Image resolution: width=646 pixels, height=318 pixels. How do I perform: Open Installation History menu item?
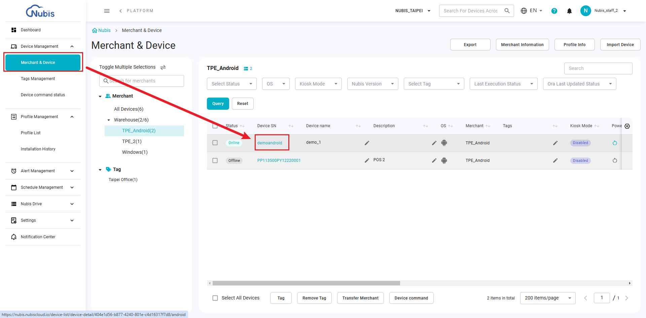click(x=43, y=149)
